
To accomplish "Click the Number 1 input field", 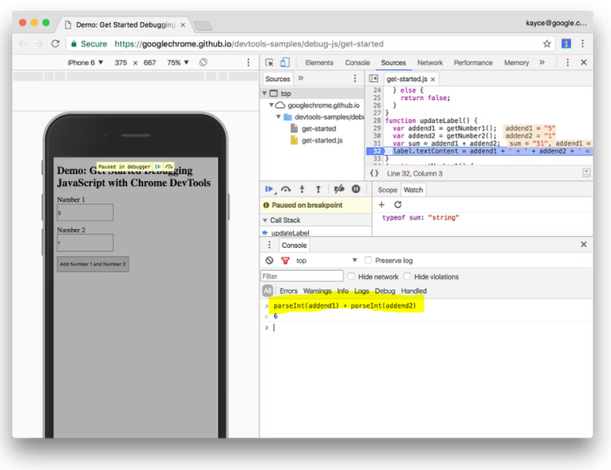I will (85, 212).
